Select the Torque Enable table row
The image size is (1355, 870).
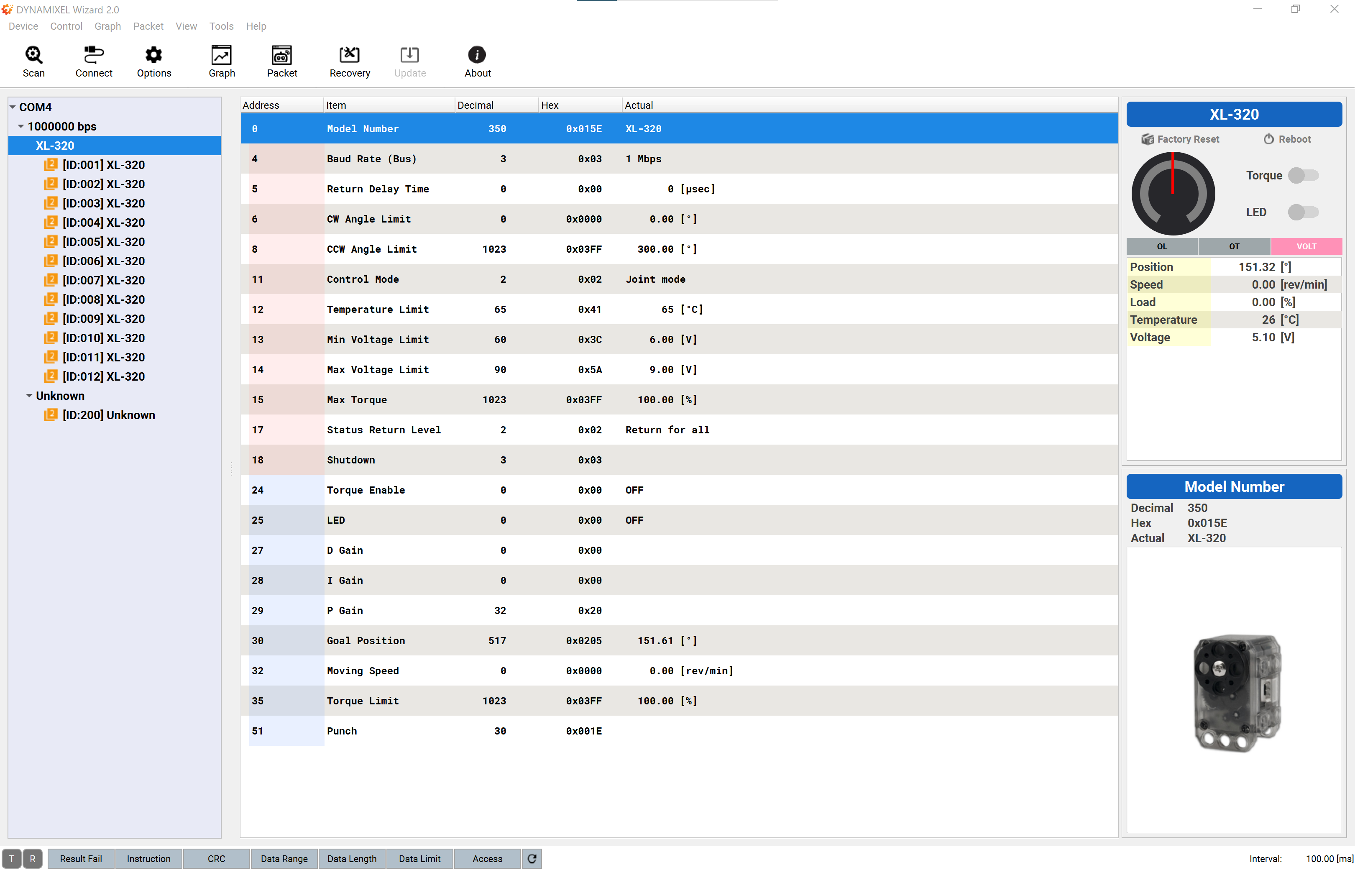tap(680, 490)
